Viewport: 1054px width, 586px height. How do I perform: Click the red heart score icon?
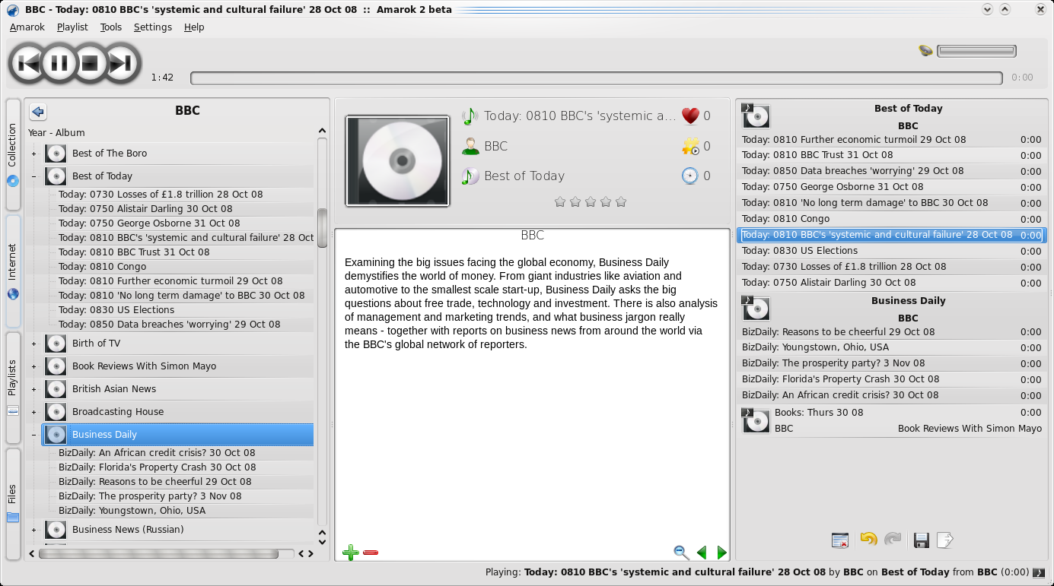(x=690, y=116)
